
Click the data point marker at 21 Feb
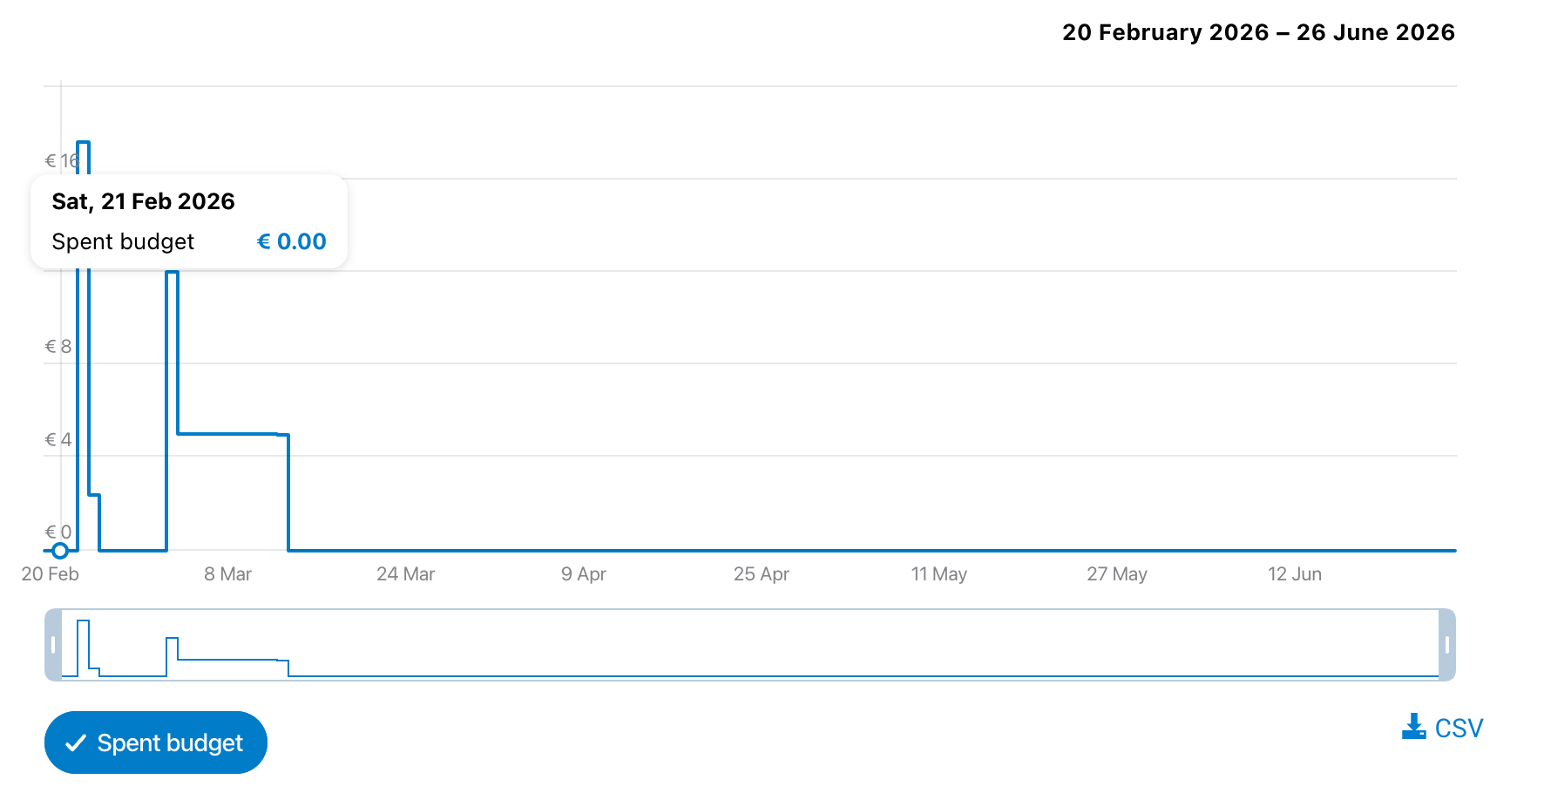click(59, 551)
